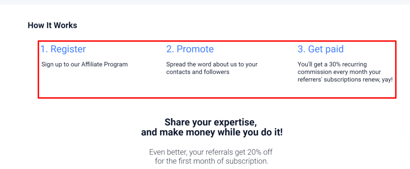The height and width of the screenshot is (169, 410).
Task: Select the "commission every month your" line
Action: click(339, 72)
